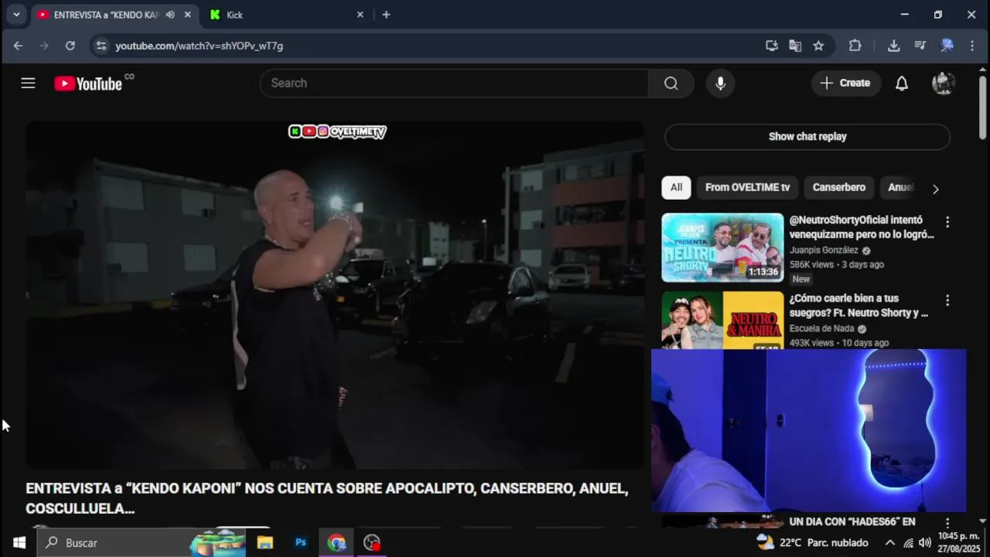
Task: Open the YouTube hamburger guide menu
Action: (28, 83)
